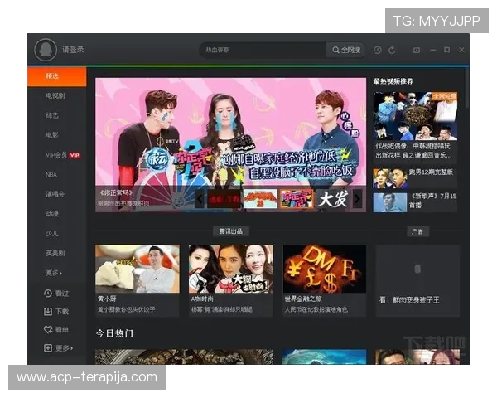Expand the 更多 categories list
Image resolution: width=497 pixels, height=398 pixels.
[54, 273]
